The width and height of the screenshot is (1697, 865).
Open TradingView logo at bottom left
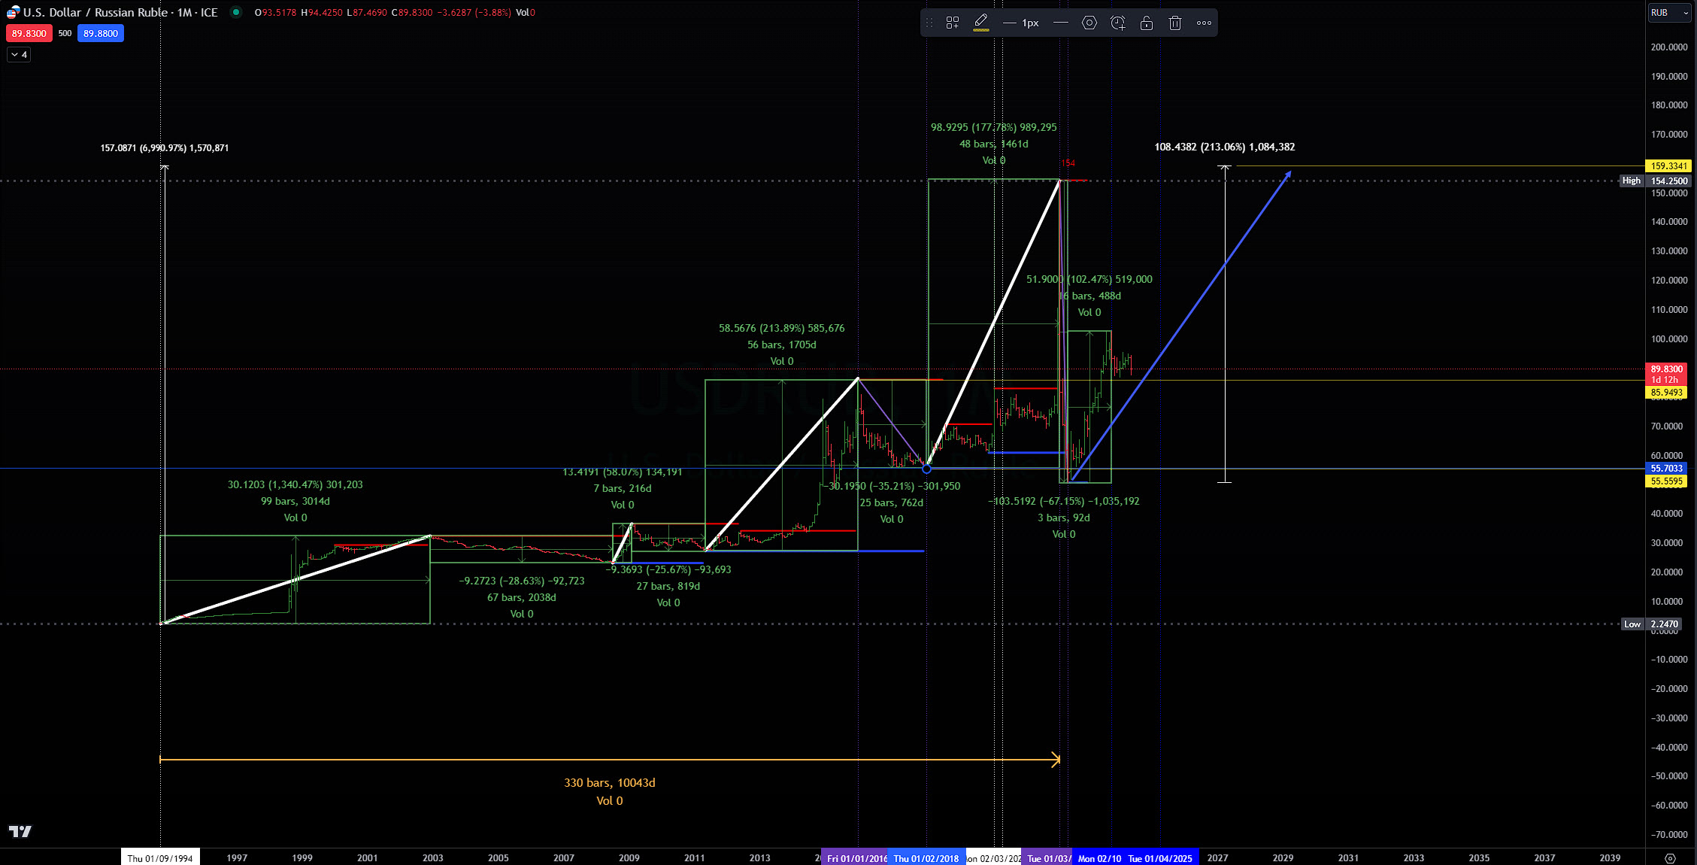click(20, 831)
